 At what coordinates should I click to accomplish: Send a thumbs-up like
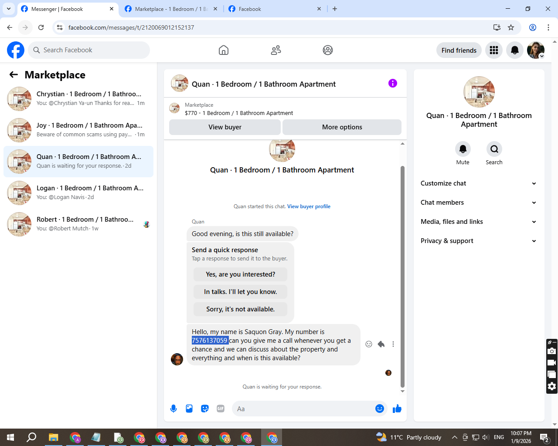pos(397,409)
